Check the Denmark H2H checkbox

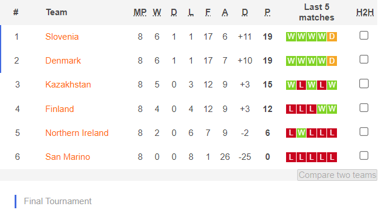point(364,60)
